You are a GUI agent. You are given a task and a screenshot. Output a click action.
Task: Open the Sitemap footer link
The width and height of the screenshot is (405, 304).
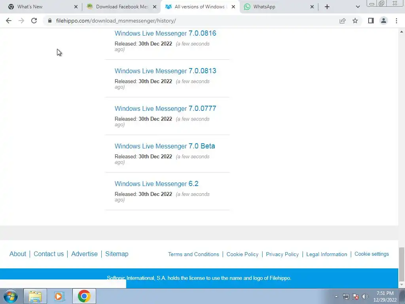point(117,254)
